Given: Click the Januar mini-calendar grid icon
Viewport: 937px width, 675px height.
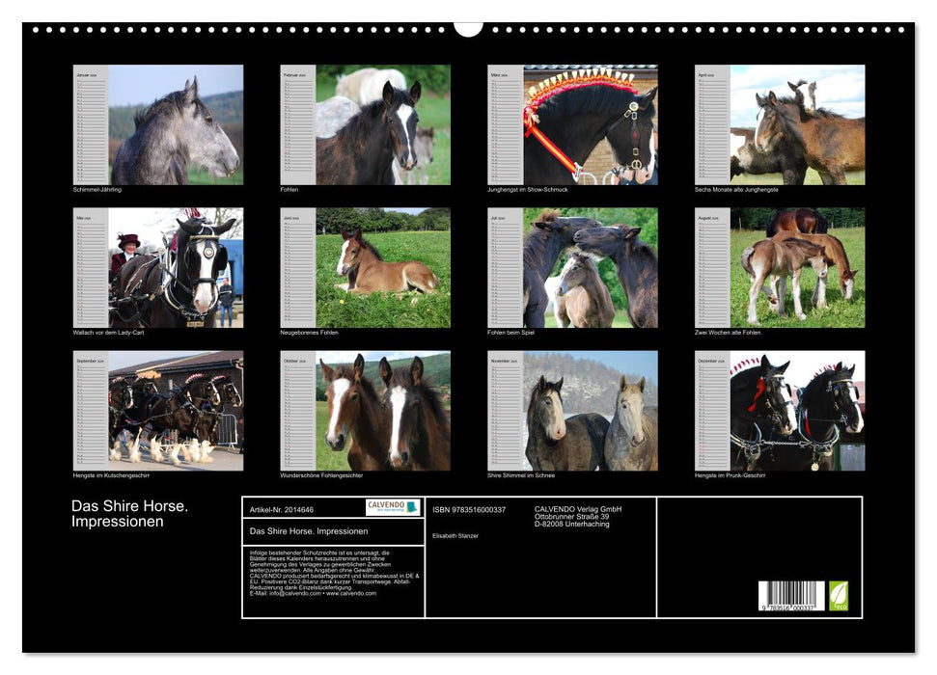Looking at the screenshot, I should pyautogui.click(x=89, y=125).
